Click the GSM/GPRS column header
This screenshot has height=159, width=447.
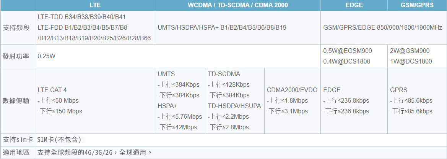(417, 5)
